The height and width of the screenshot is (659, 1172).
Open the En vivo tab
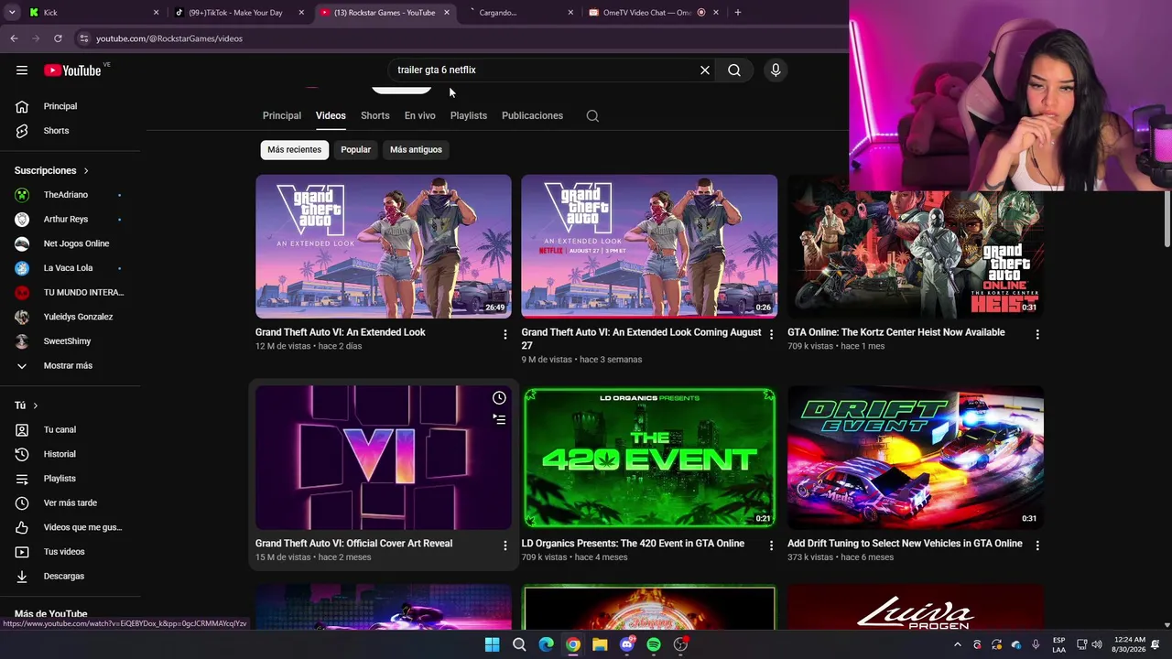point(420,116)
